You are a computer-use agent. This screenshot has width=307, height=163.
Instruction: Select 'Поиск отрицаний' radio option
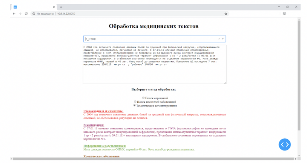138,98
